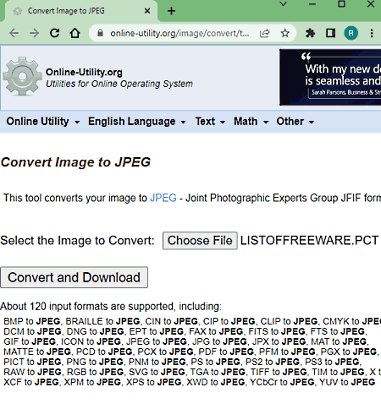Screen dimensions: 381x420
Task: Click the browser forward arrow
Action: click(34, 33)
